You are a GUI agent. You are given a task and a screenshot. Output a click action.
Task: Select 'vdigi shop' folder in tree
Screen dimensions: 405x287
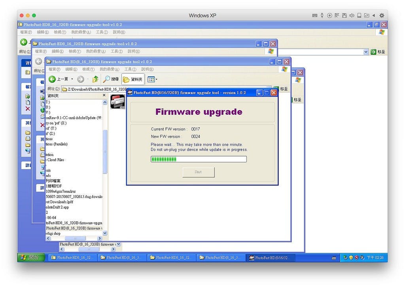point(53,234)
